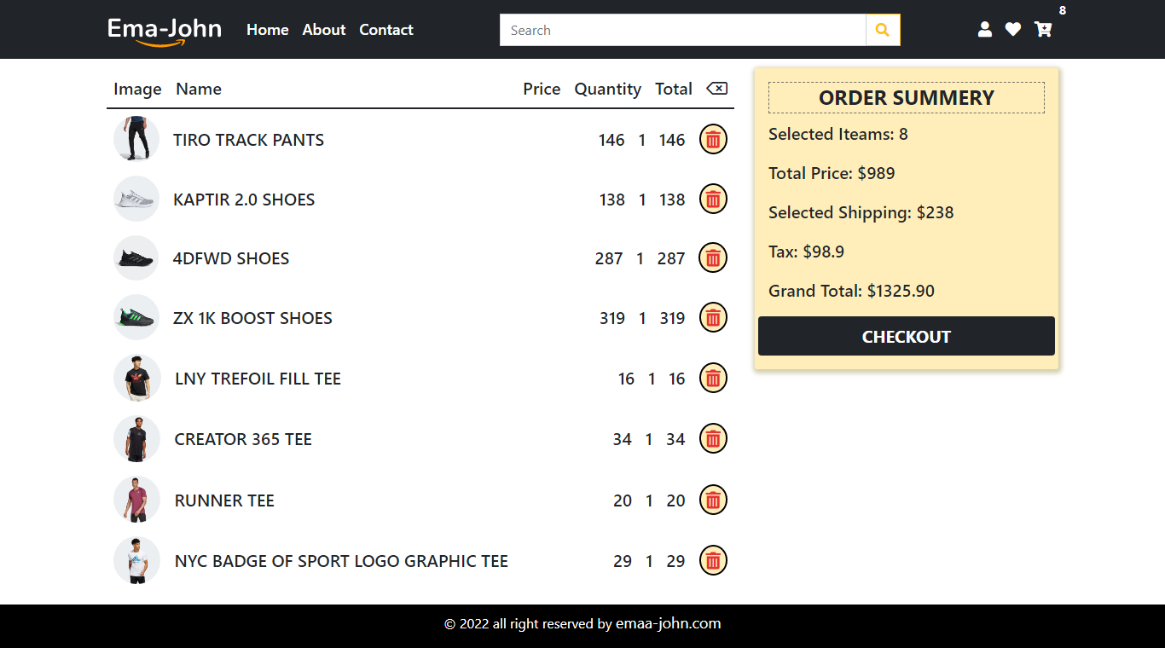Focus the Search input field
The width and height of the screenshot is (1165, 648).
pyautogui.click(x=682, y=30)
